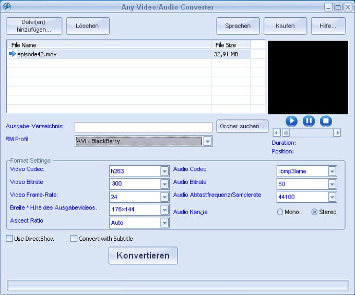This screenshot has width=355, height=295.
Task: Click the seek bar right arrow
Action: pyautogui.click(x=337, y=133)
